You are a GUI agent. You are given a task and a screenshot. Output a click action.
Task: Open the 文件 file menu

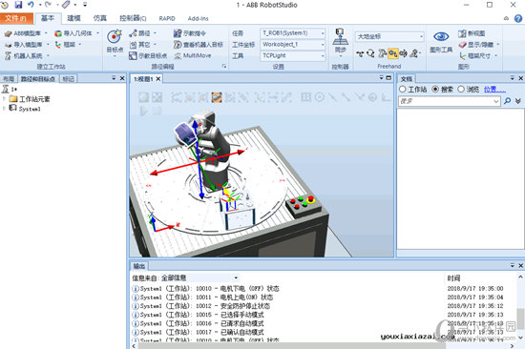pyautogui.click(x=16, y=18)
